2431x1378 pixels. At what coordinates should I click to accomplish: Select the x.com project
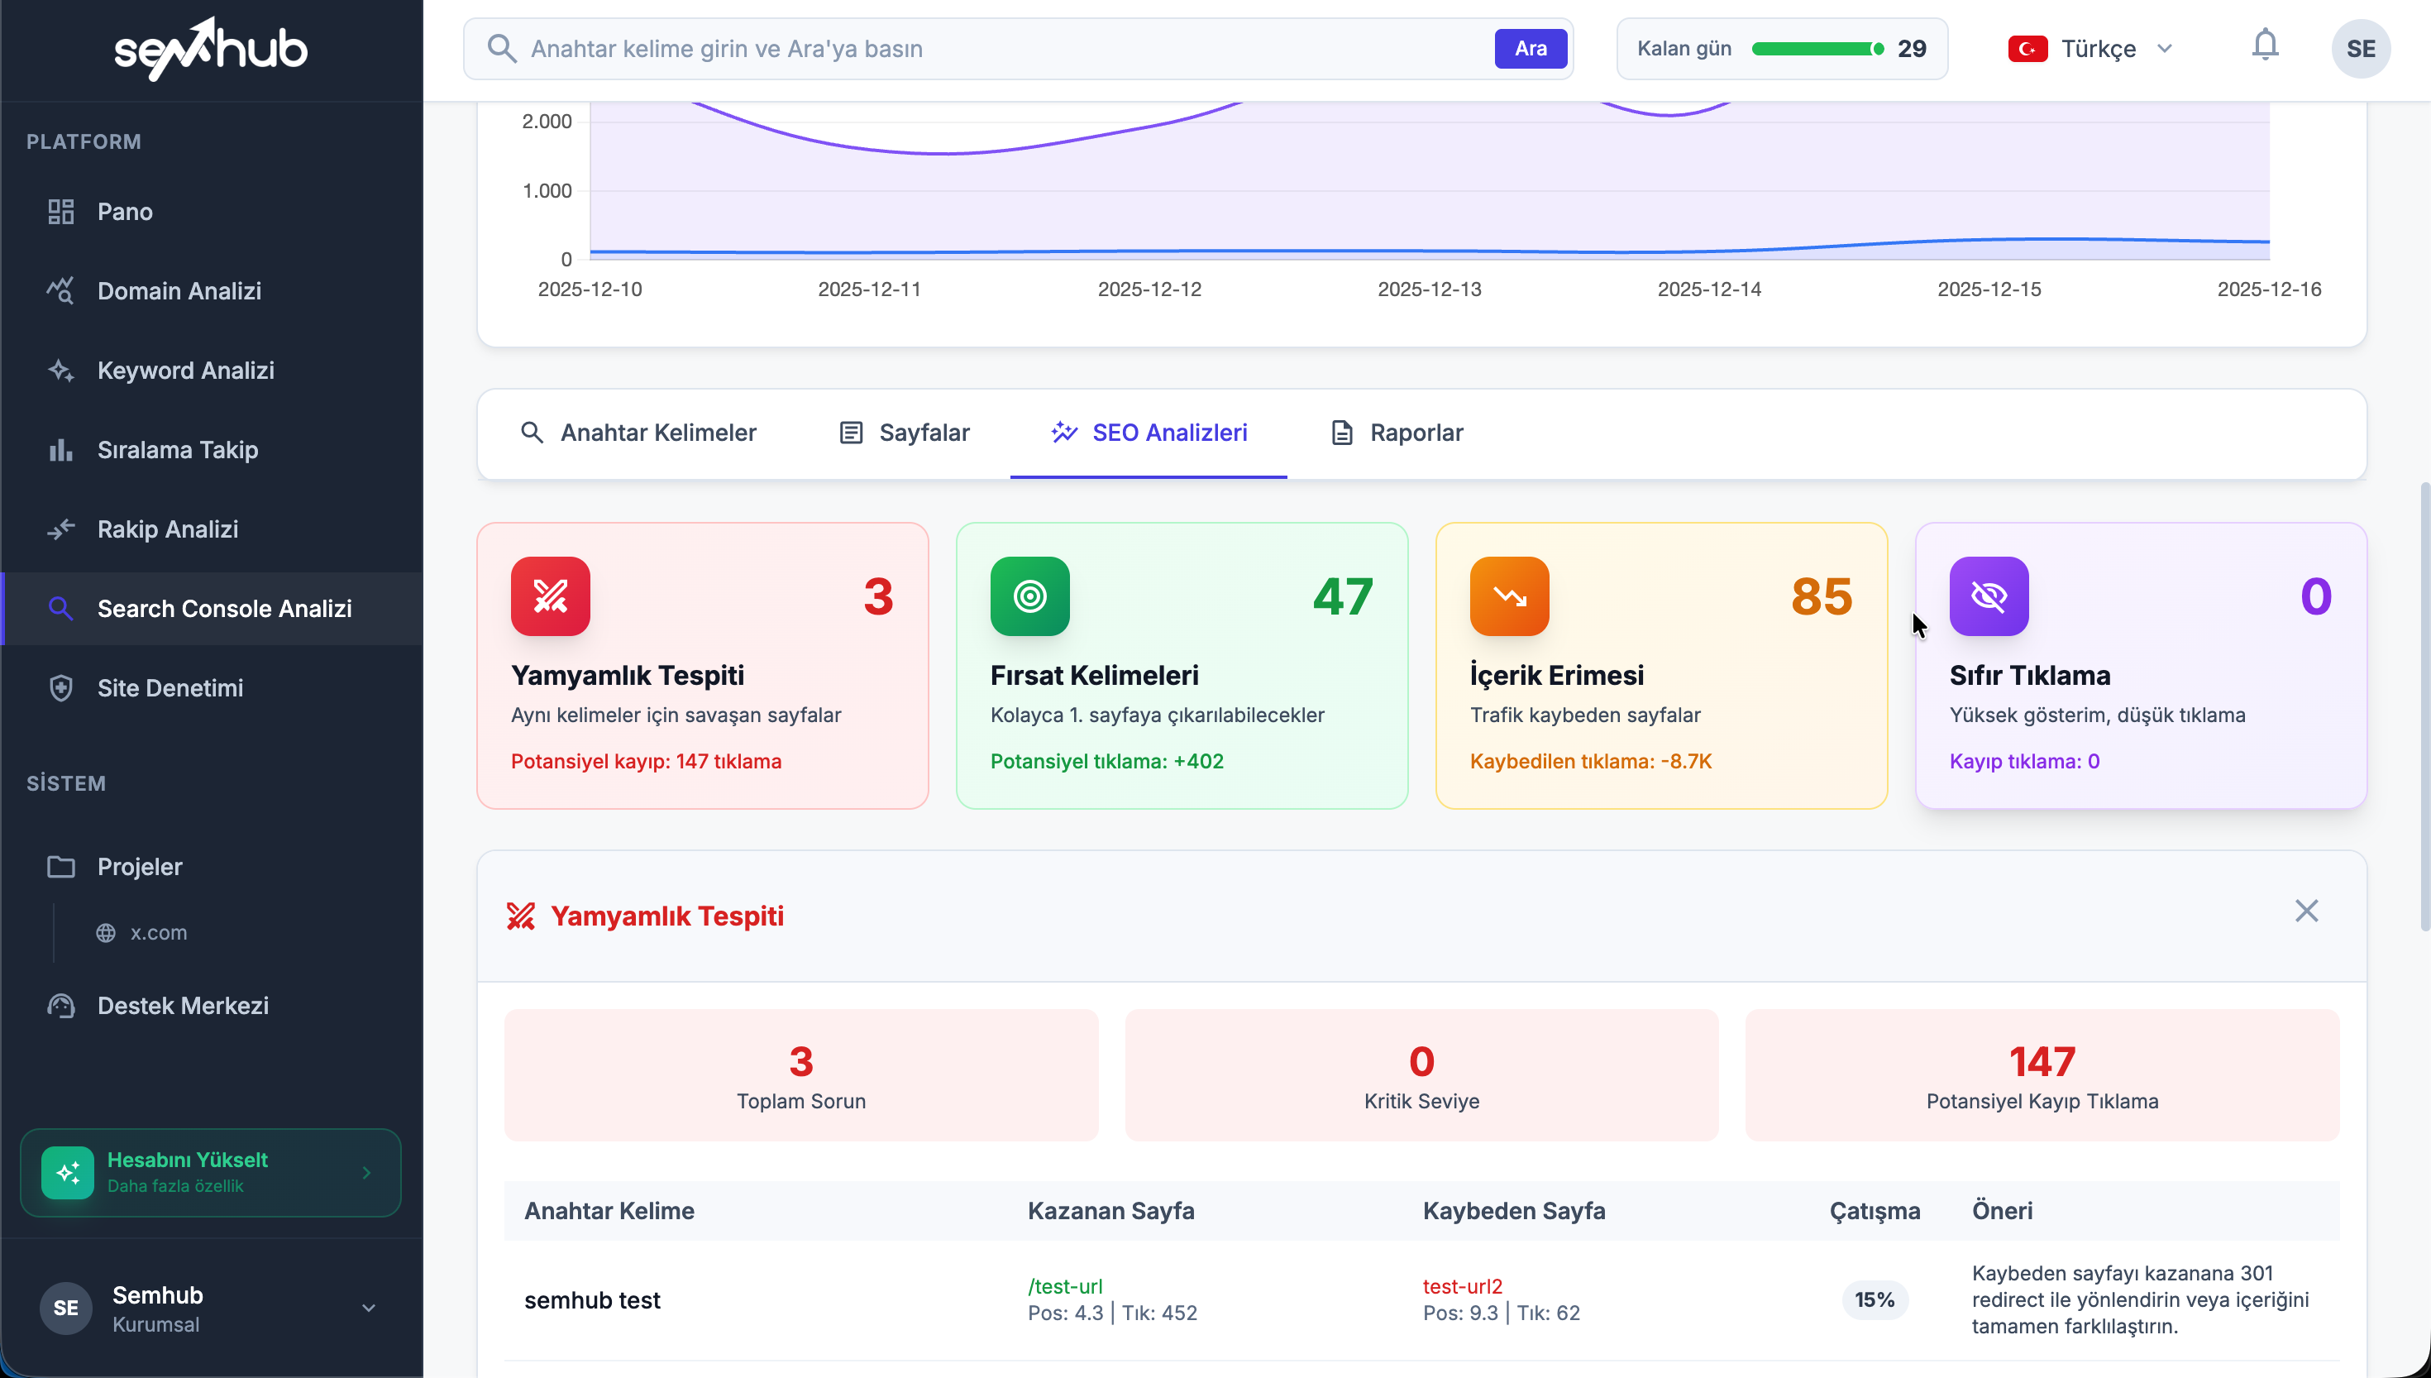[x=158, y=932]
